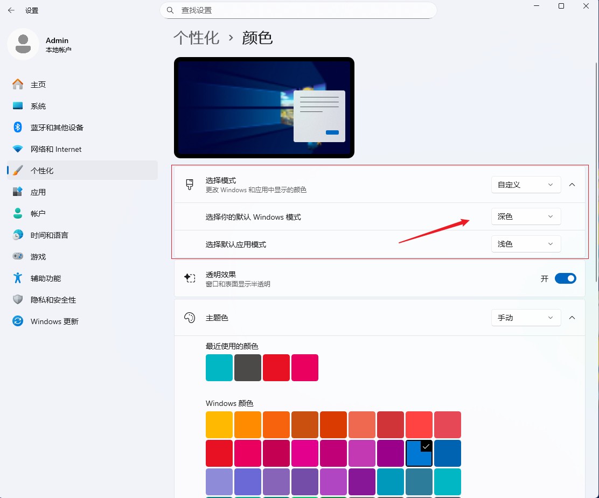Pick the recent dark gray swatch
This screenshot has width=599, height=498.
click(x=248, y=367)
